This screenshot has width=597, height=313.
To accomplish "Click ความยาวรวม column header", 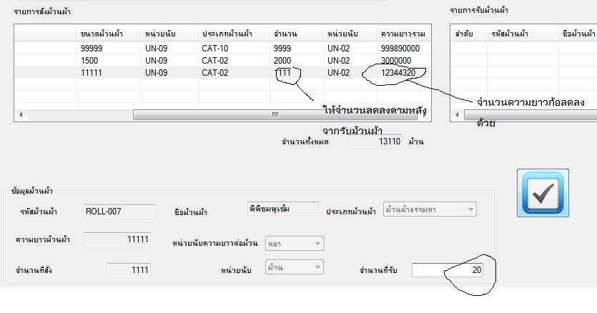I will (x=403, y=34).
